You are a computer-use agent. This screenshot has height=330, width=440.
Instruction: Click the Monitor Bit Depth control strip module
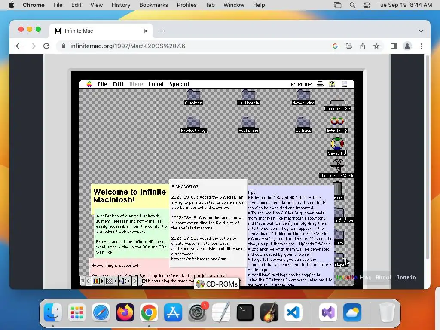pos(96,281)
